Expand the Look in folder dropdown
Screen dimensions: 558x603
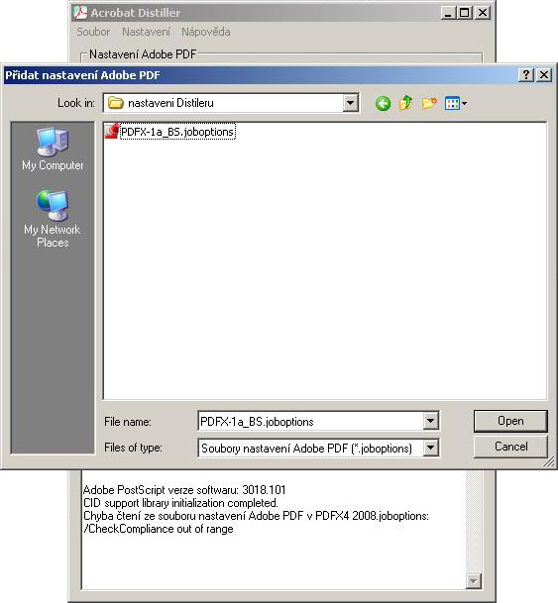[x=350, y=103]
